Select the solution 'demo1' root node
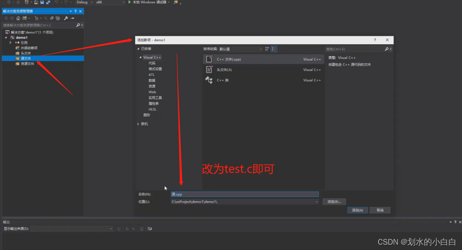 32,32
